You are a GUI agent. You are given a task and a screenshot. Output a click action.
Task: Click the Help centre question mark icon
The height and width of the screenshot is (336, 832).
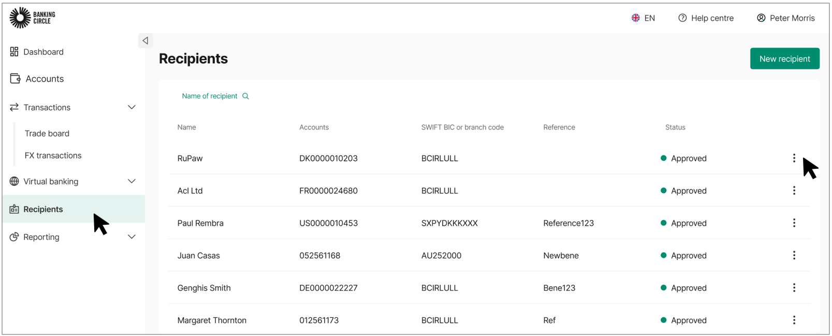coord(682,18)
